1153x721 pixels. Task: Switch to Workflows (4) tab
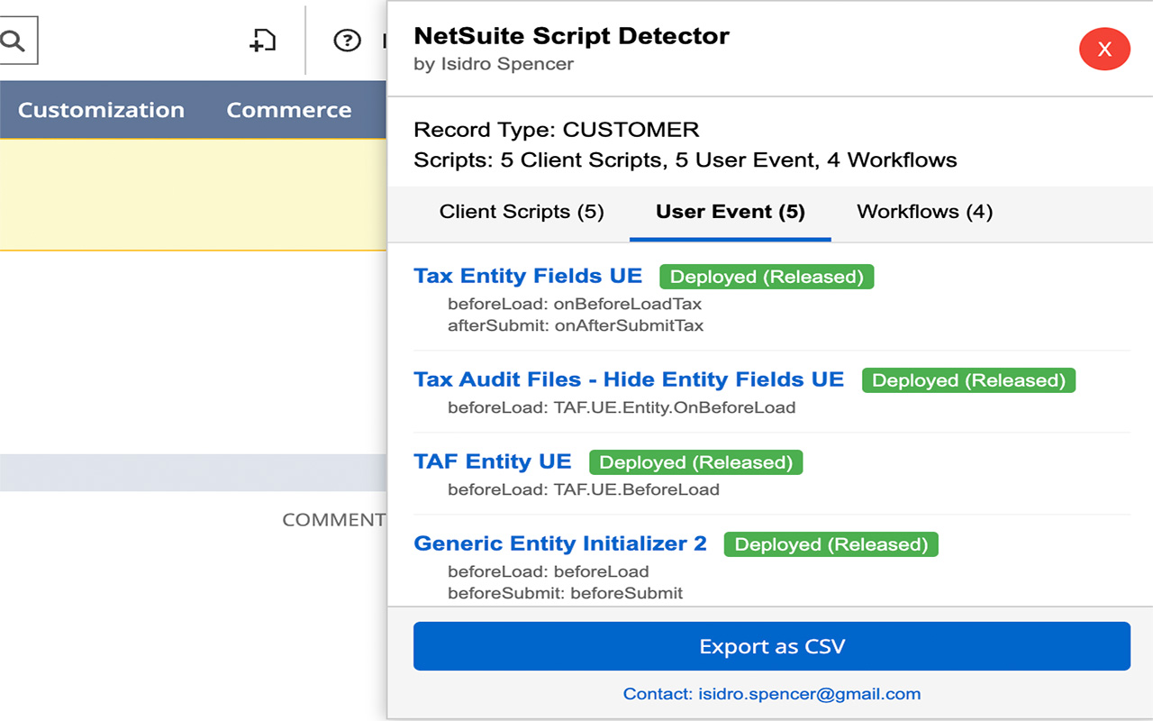coord(925,212)
